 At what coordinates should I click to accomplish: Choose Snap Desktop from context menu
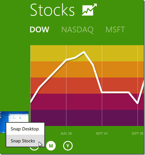(x=25, y=129)
